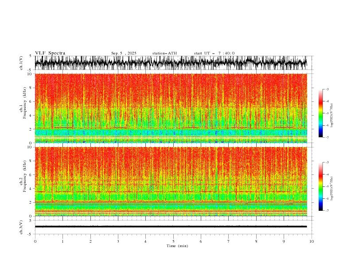Click time axis tick label "10"

(x=312, y=241)
